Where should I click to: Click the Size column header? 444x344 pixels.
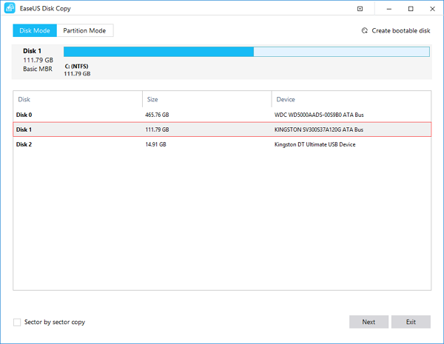tap(207, 99)
